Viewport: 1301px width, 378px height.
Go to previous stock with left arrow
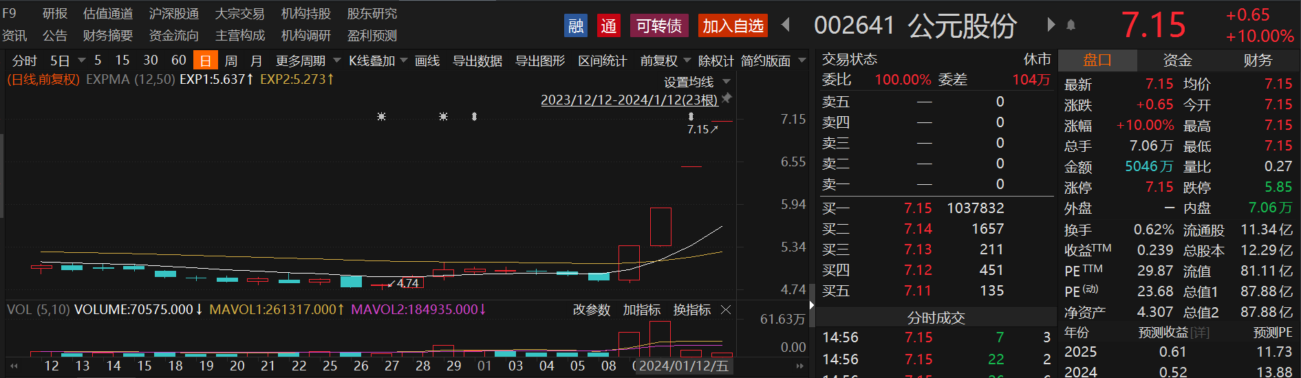pyautogui.click(x=786, y=25)
